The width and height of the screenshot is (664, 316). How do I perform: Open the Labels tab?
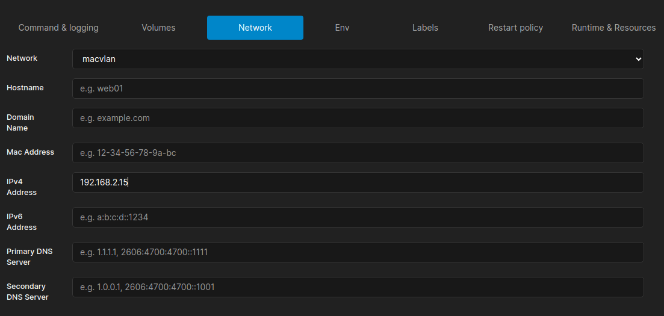425,28
